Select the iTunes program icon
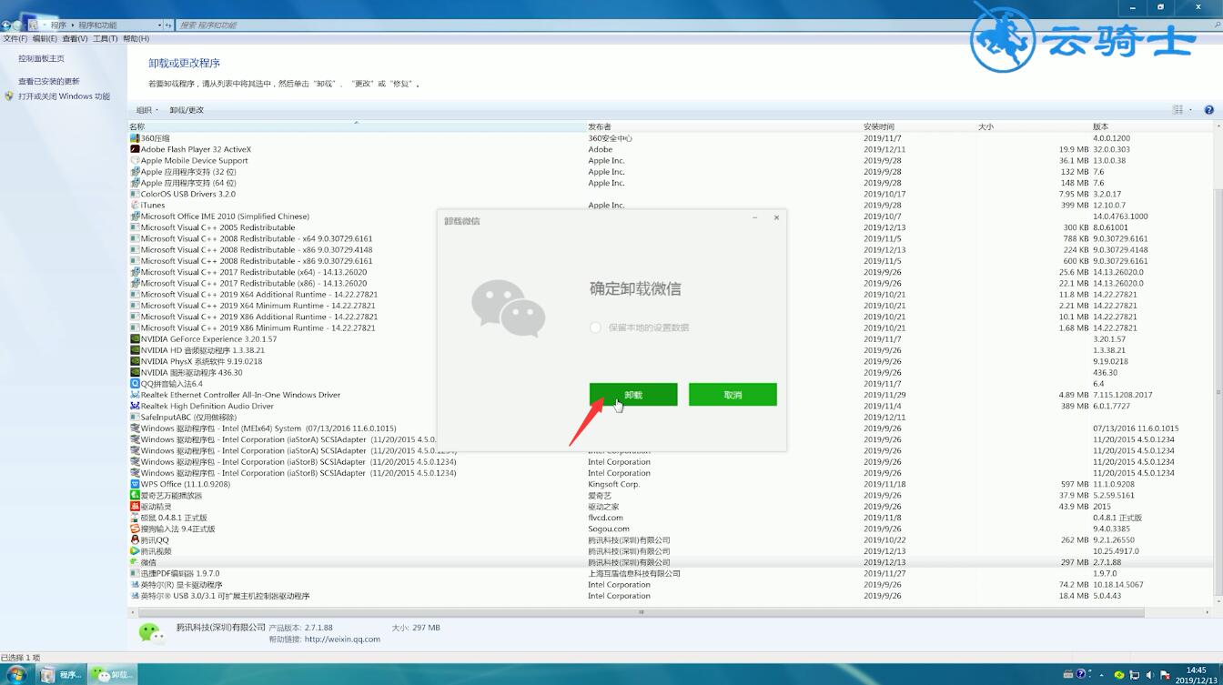This screenshot has width=1223, height=685. pos(135,206)
